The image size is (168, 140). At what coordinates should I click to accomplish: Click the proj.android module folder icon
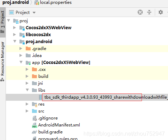22,42
